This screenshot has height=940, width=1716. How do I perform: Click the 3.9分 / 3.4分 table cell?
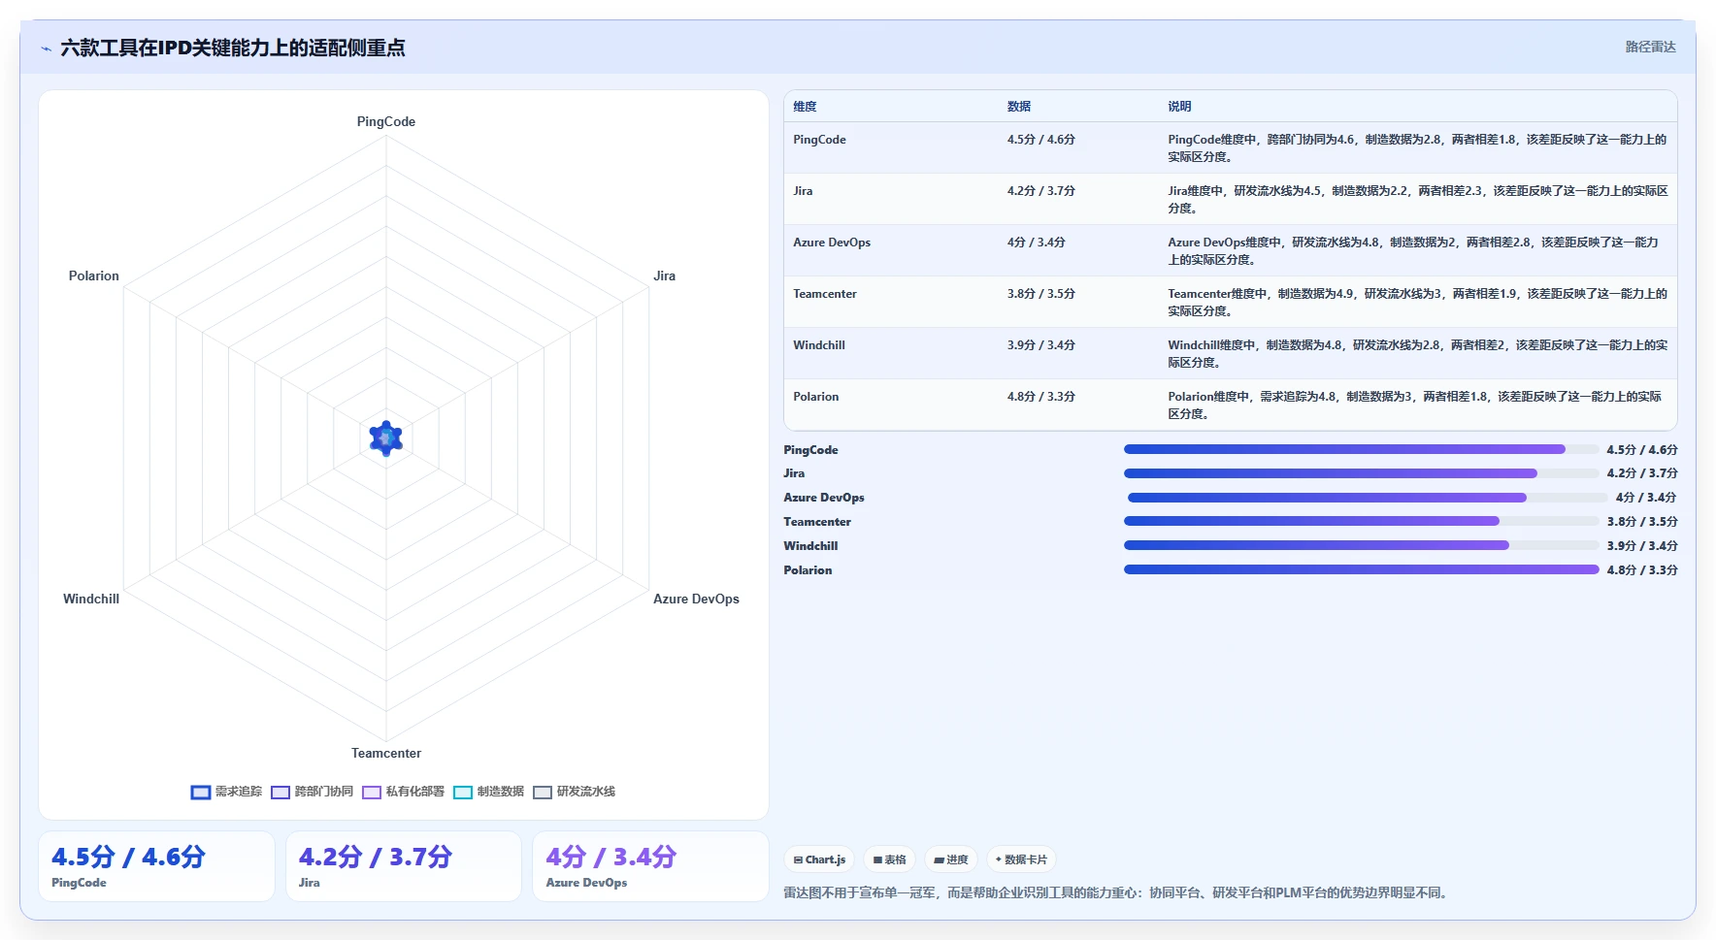click(x=1040, y=345)
